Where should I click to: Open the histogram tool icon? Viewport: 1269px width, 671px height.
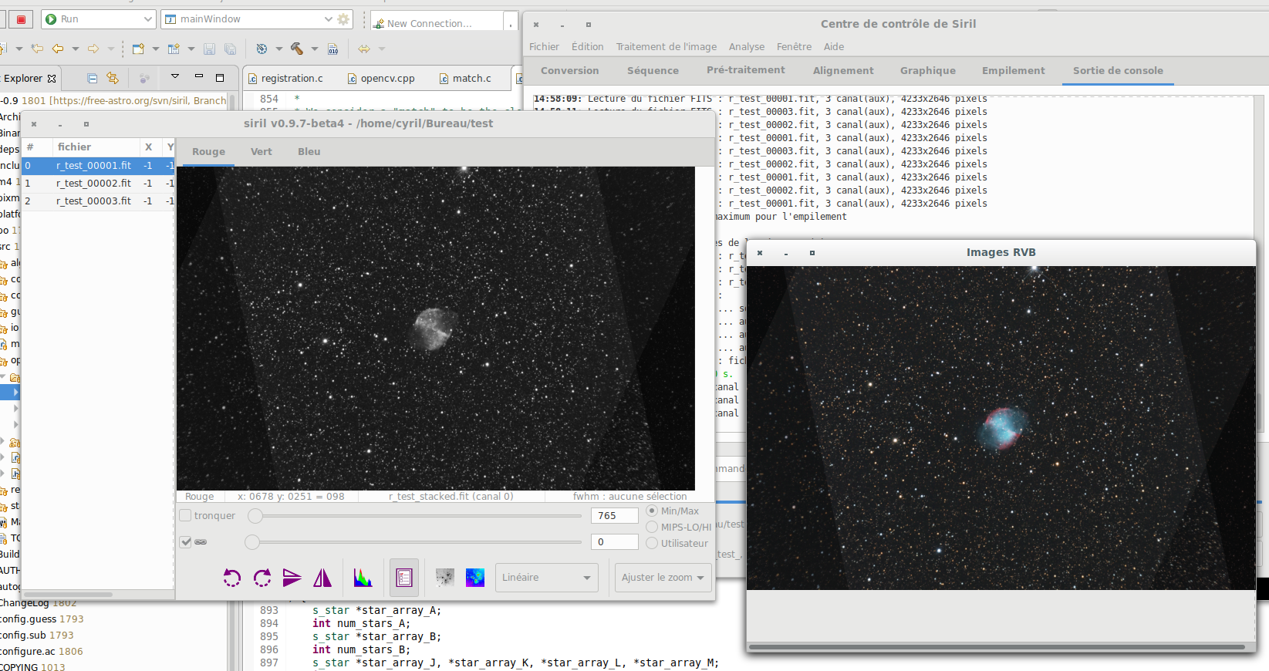363,578
